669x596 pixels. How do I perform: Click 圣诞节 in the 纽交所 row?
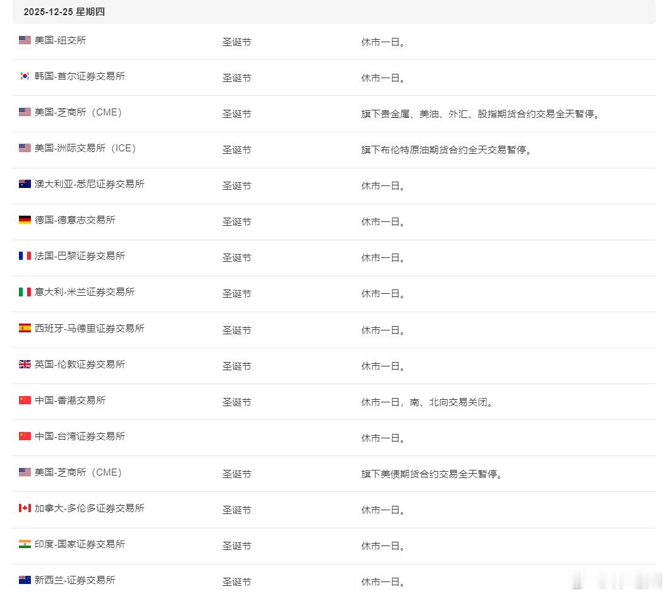(x=237, y=42)
